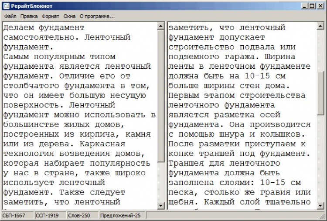Open the О программе… menu
The width and height of the screenshot is (327, 221).
[x=97, y=16]
